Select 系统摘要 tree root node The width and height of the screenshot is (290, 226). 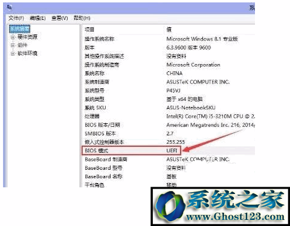19,28
